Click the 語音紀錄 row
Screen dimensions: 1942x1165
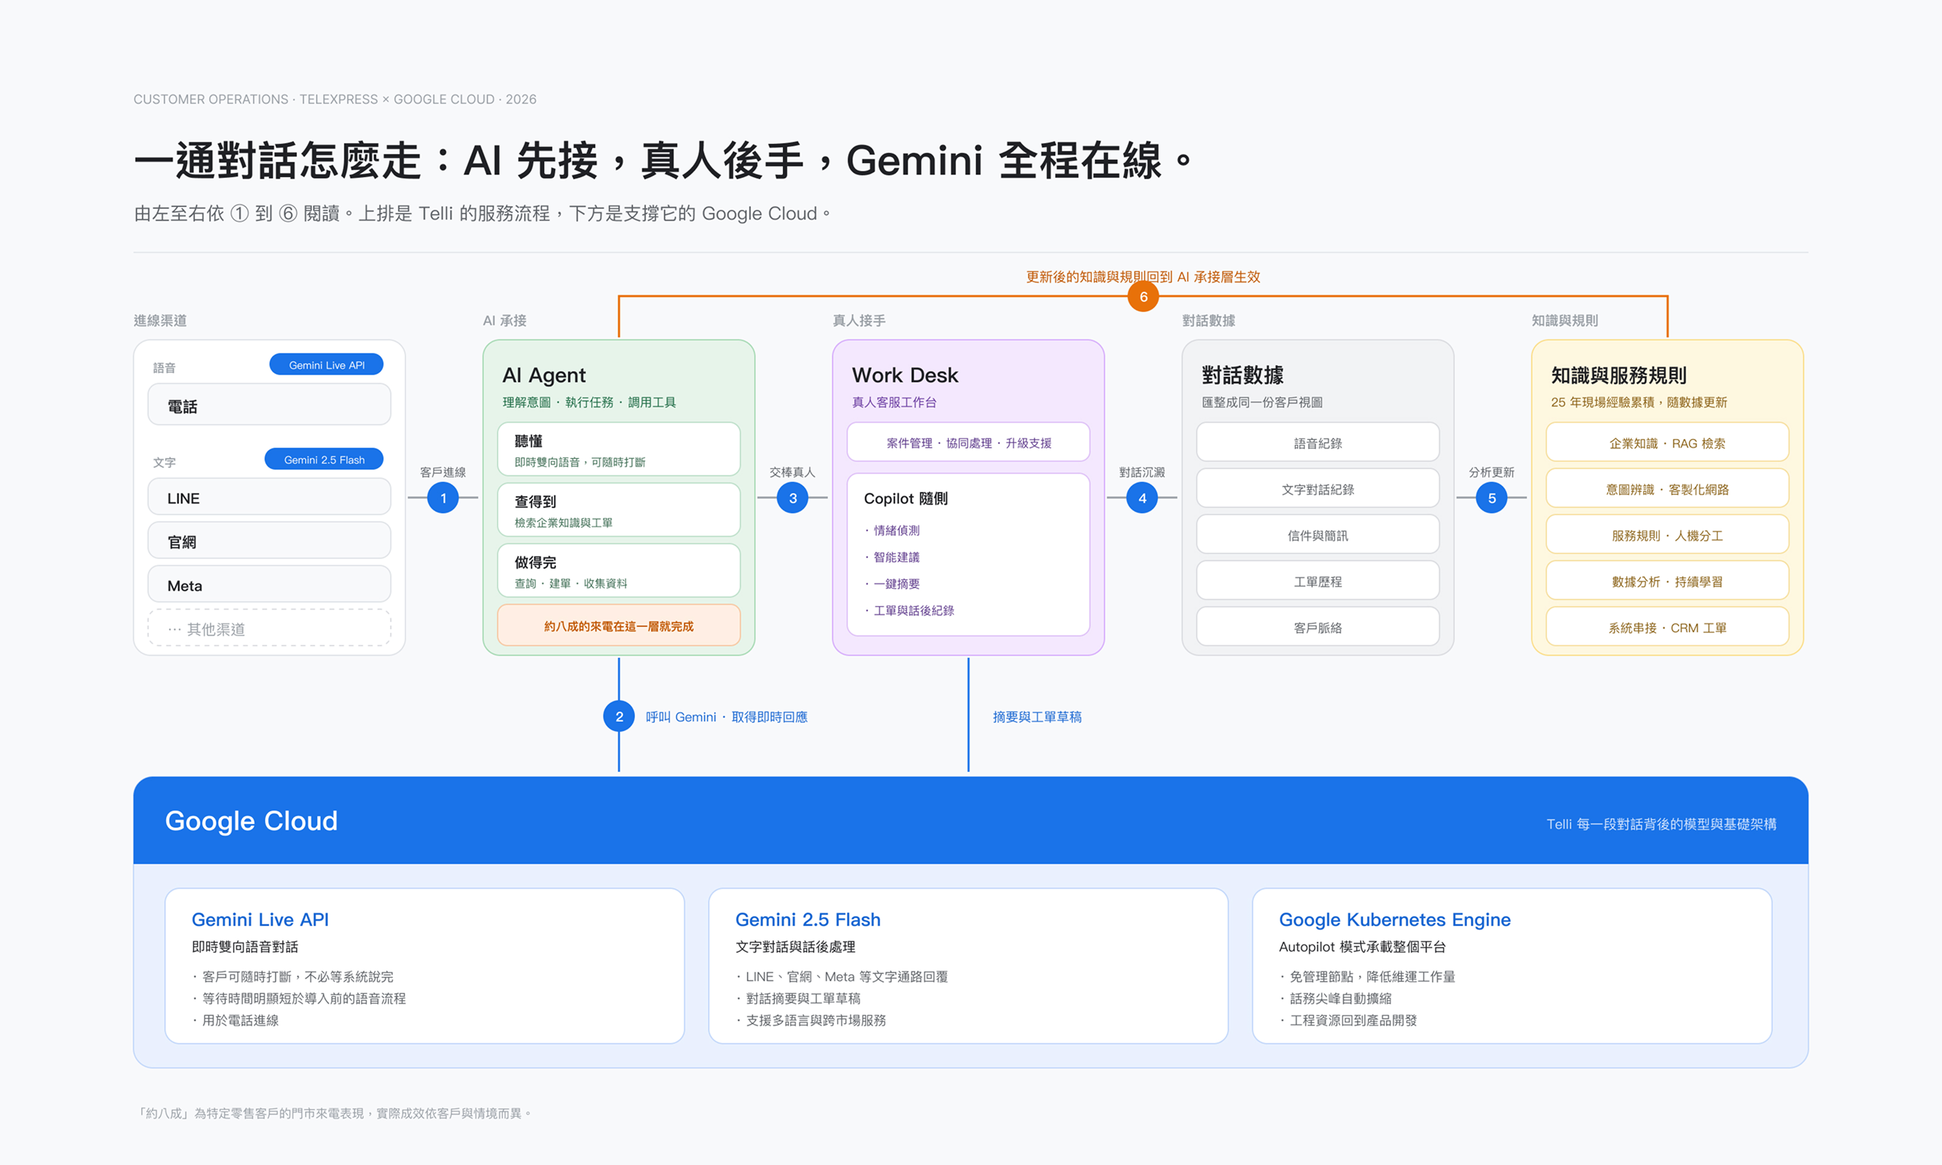coord(1318,443)
